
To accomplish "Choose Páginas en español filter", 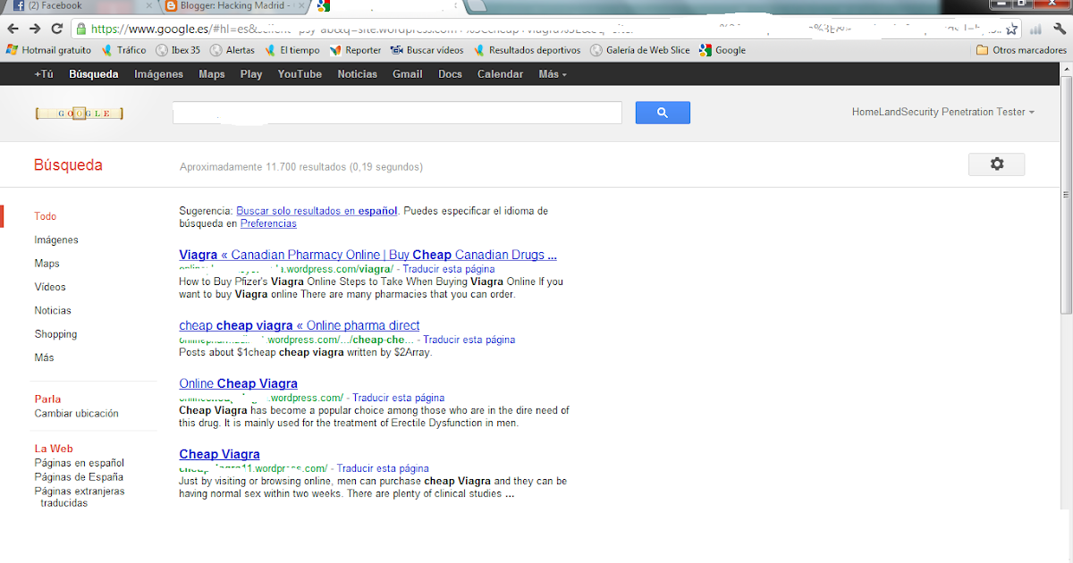I will coord(79,463).
